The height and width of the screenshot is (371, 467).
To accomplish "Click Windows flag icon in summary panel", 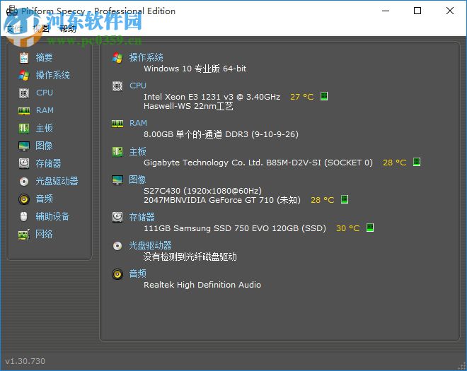I will 117,58.
